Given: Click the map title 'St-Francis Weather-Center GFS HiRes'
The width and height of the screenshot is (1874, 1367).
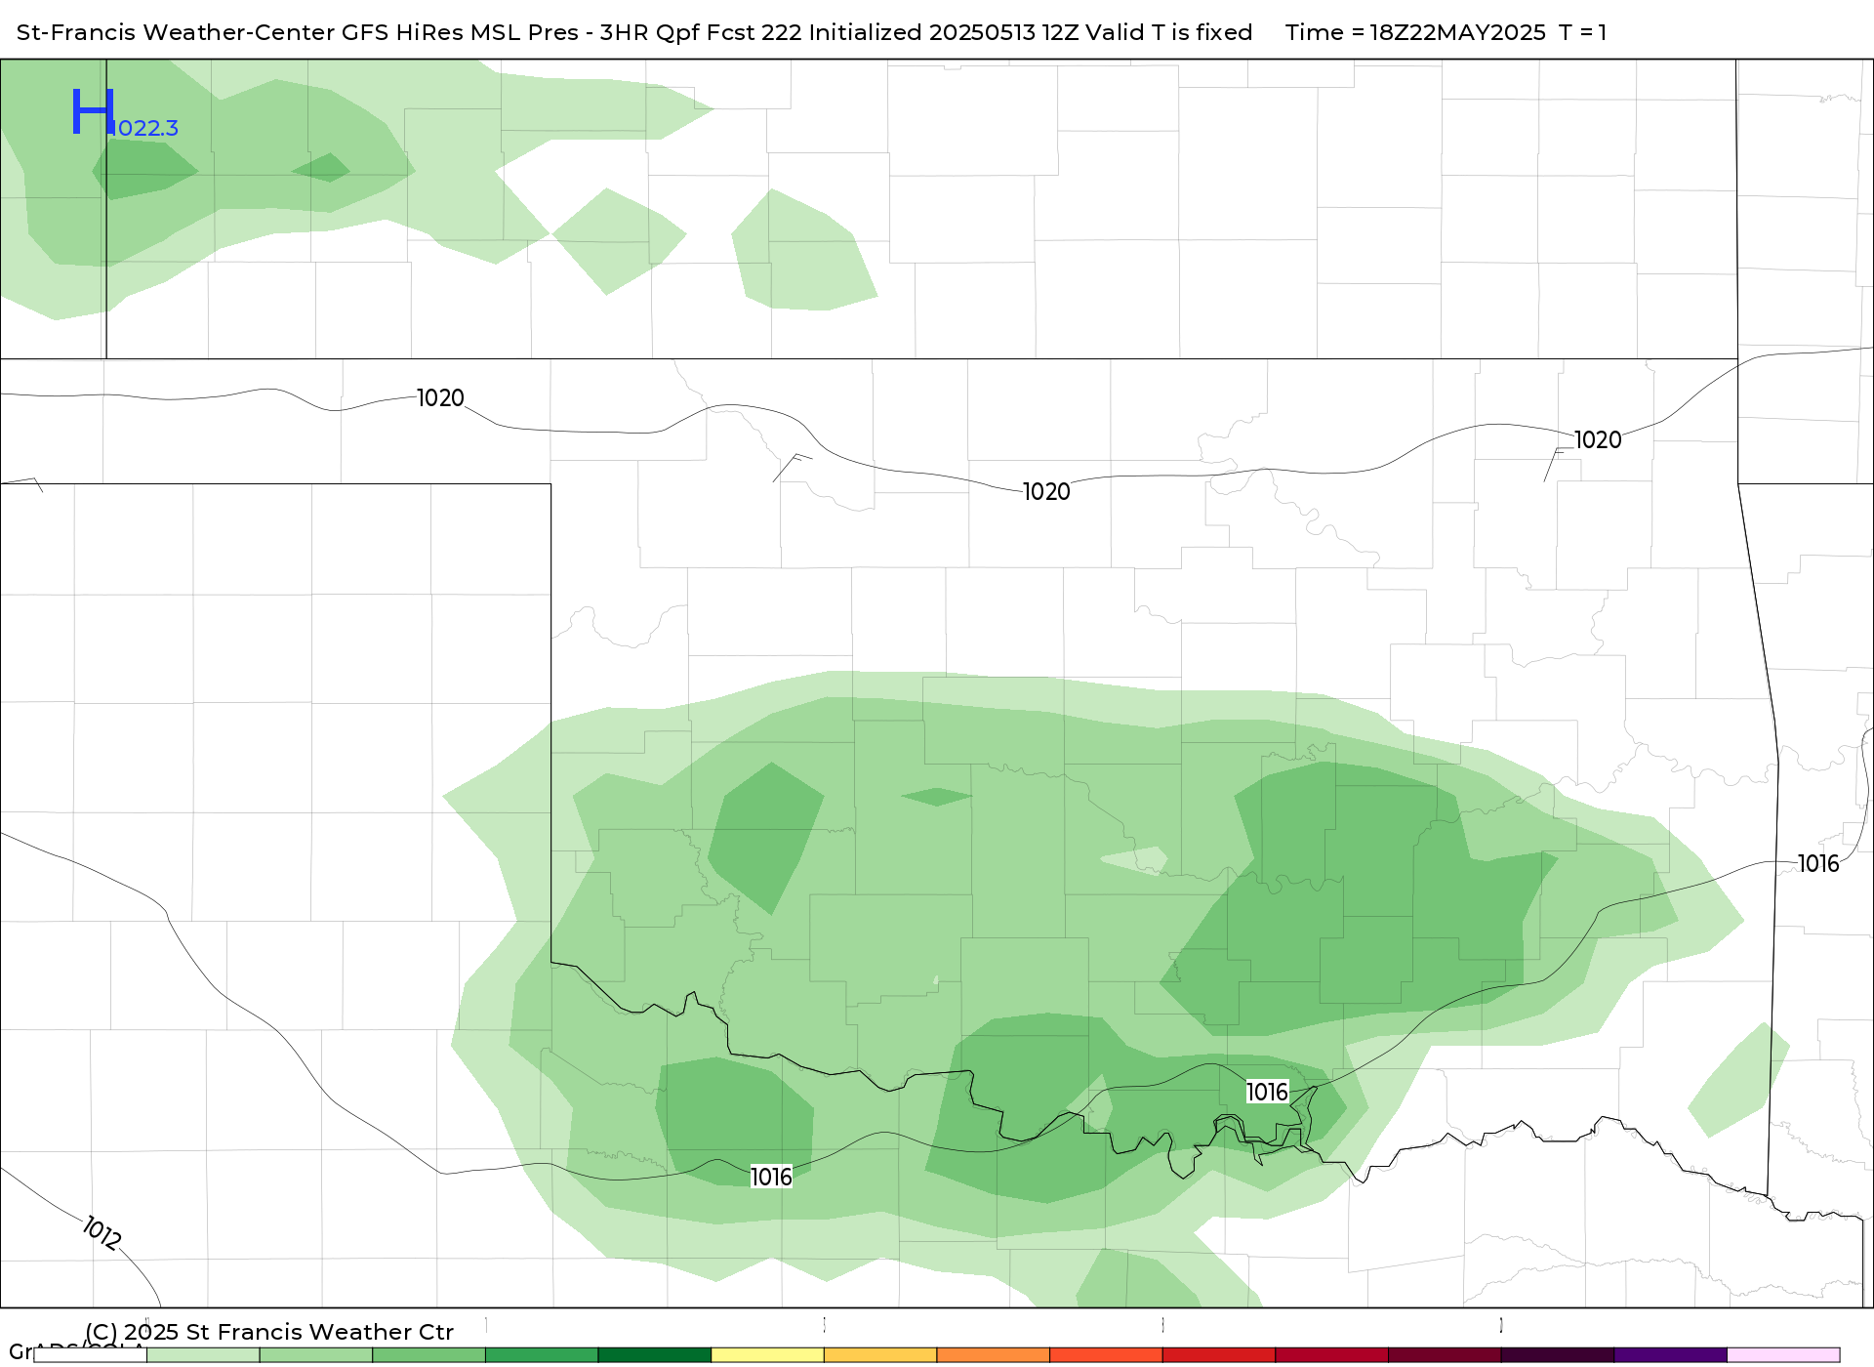Looking at the screenshot, I should click(x=240, y=32).
